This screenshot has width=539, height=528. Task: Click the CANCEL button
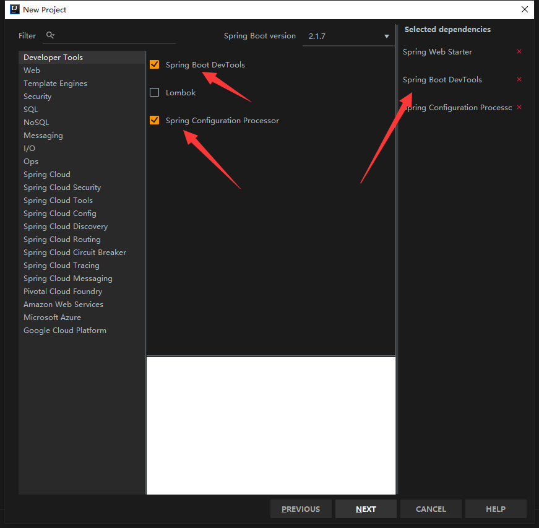pos(431,509)
